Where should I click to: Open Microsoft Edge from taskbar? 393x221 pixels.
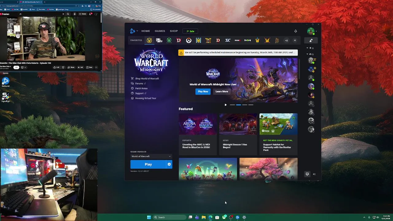click(x=210, y=217)
